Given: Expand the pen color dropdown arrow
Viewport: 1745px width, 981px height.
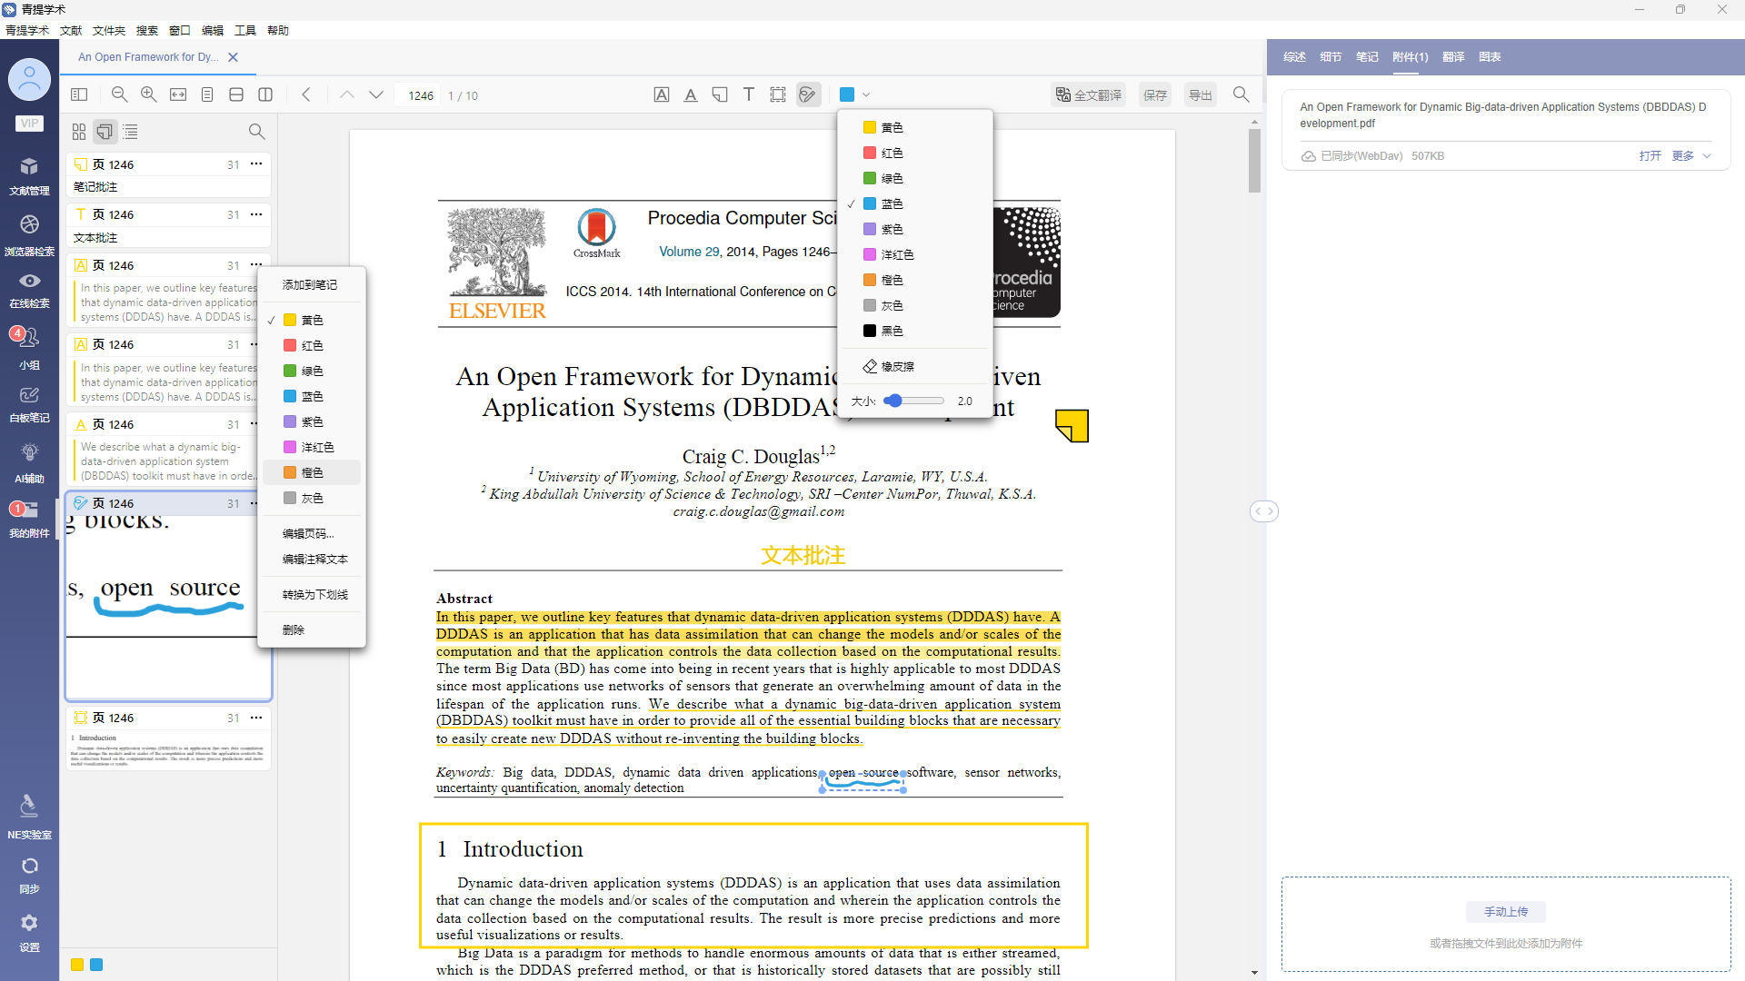Looking at the screenshot, I should pyautogui.click(x=866, y=94).
